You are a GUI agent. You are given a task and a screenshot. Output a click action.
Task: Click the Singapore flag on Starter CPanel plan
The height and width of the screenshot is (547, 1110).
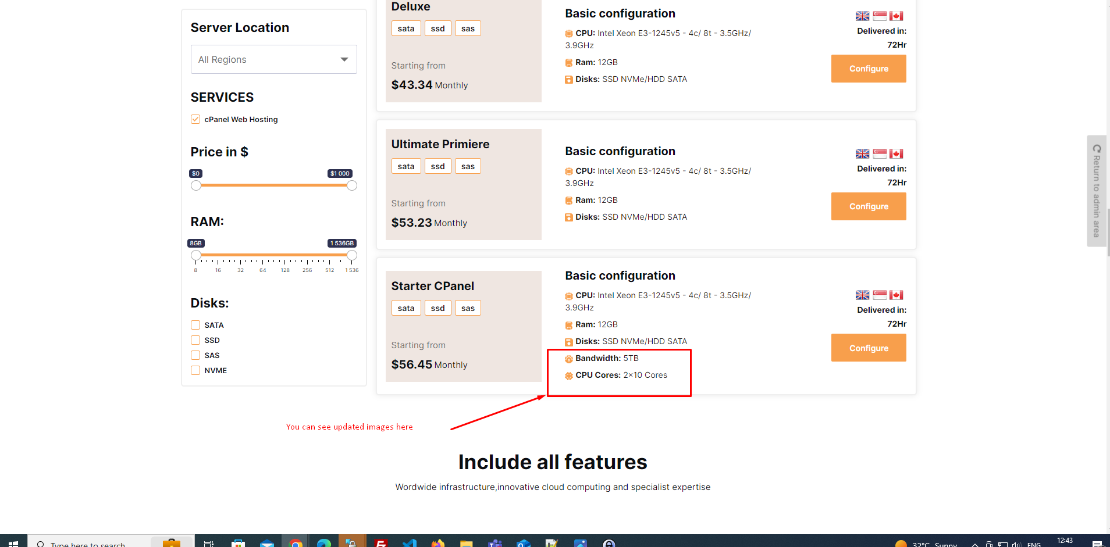tap(880, 295)
